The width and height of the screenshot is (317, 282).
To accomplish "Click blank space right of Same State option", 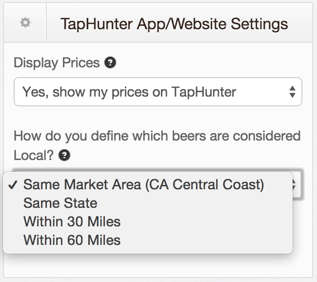I will [194, 203].
